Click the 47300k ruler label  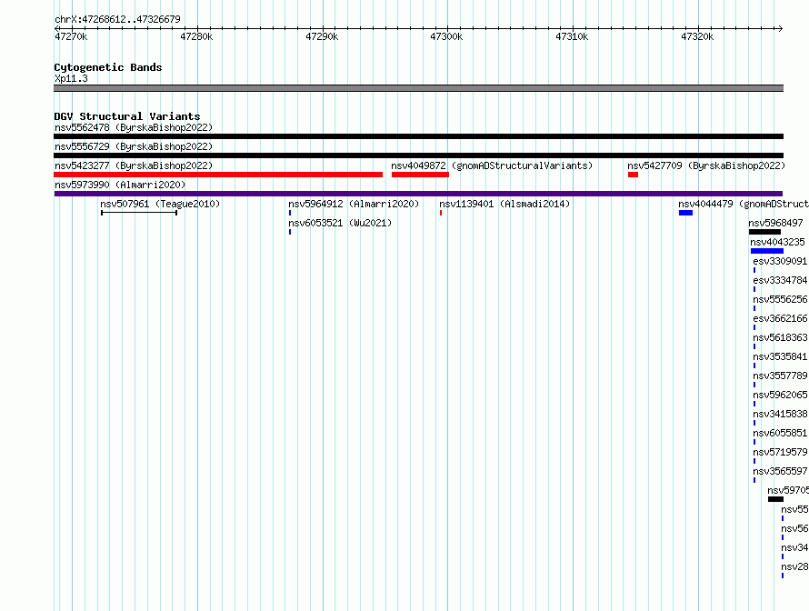447,36
